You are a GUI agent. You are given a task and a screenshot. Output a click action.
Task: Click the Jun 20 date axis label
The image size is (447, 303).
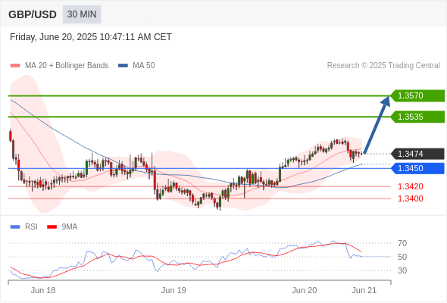click(x=304, y=290)
